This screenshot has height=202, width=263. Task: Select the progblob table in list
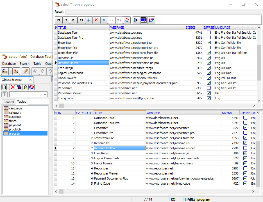click(15, 129)
